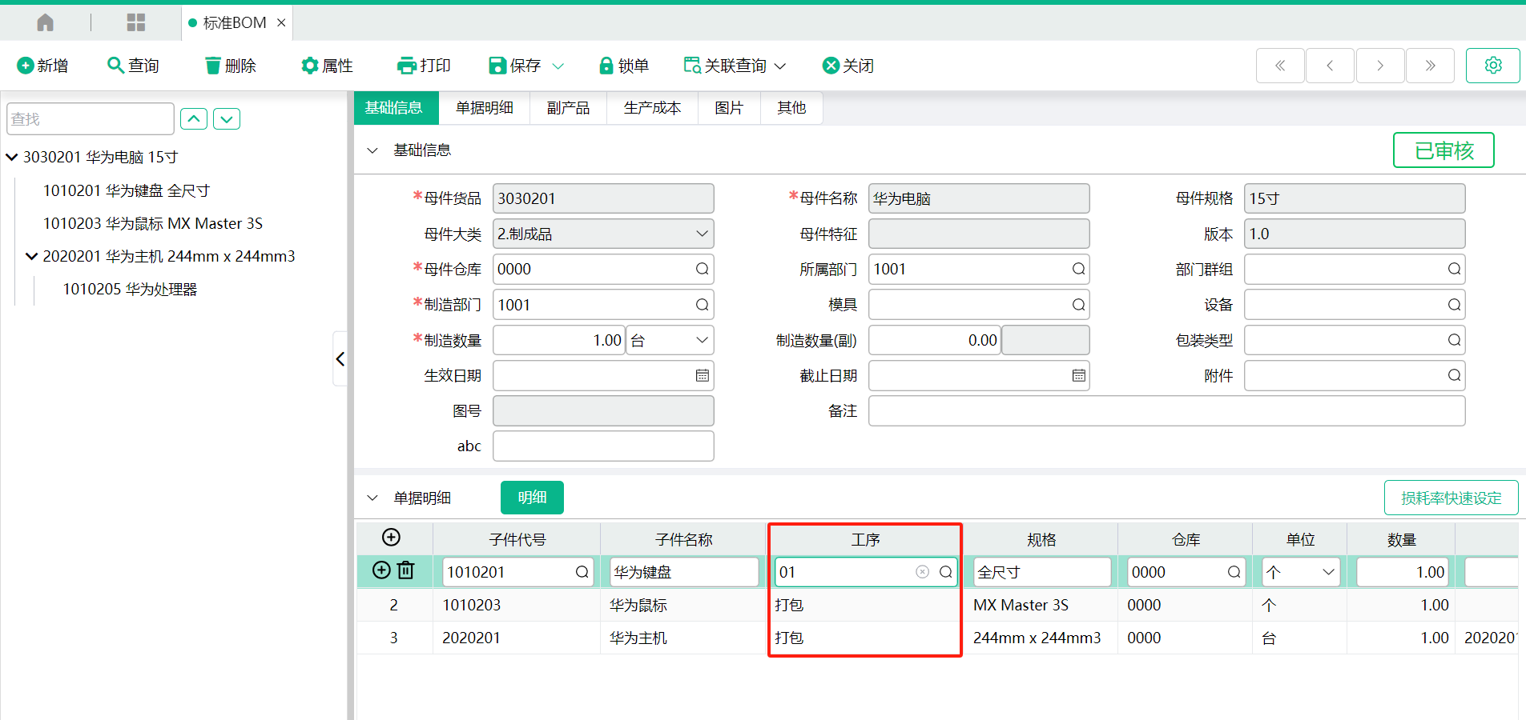Search icon in 包装类型 field
The width and height of the screenshot is (1526, 720).
1454,340
